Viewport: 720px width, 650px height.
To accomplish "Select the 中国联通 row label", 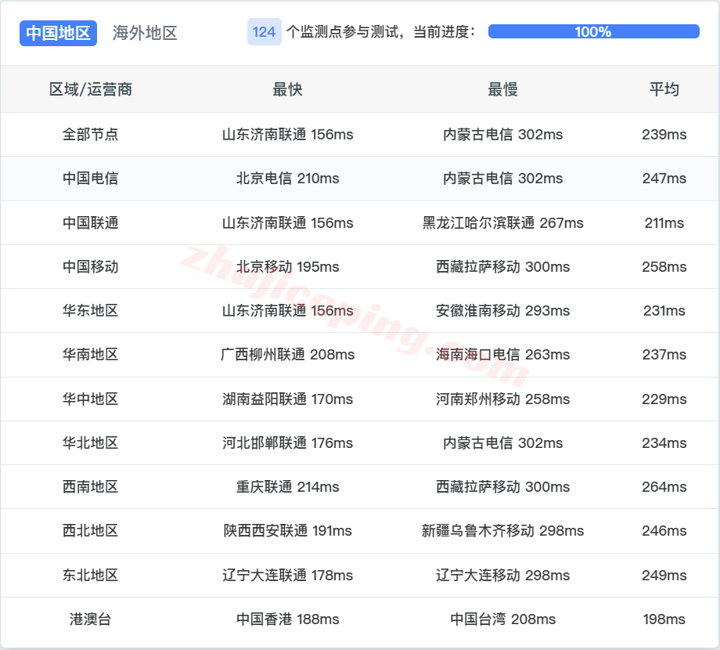I will point(91,223).
